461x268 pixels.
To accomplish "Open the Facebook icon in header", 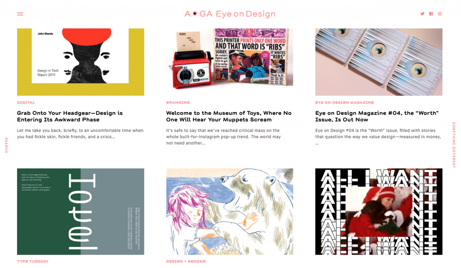I will 431,14.
